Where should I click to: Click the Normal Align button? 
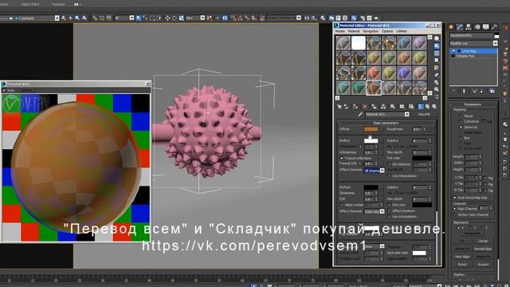(x=483, y=249)
